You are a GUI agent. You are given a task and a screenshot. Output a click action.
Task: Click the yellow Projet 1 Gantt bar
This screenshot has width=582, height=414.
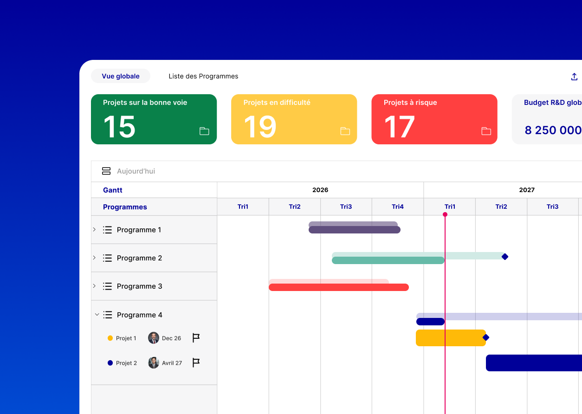click(451, 338)
